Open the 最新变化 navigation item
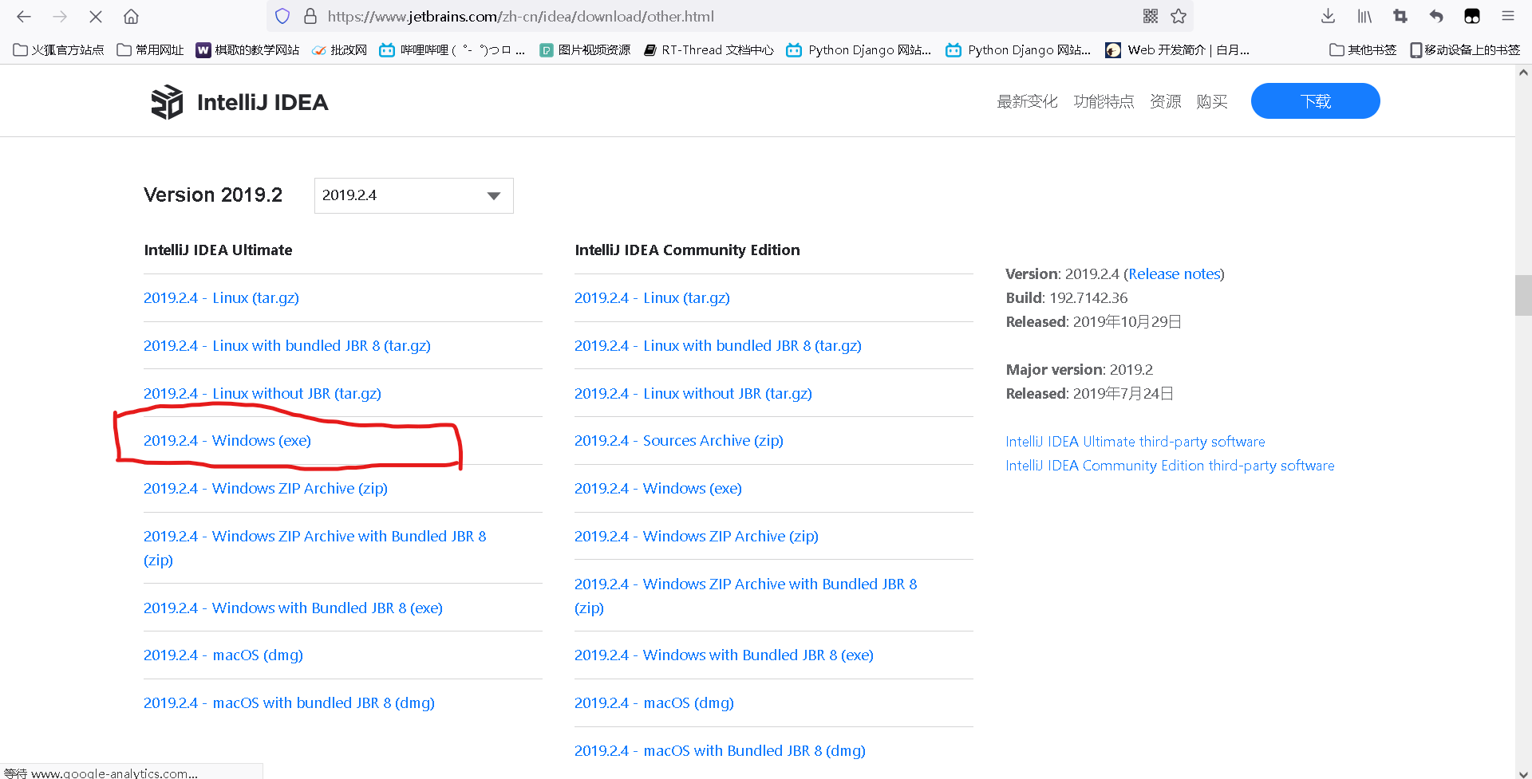The image size is (1532, 779). point(1027,101)
